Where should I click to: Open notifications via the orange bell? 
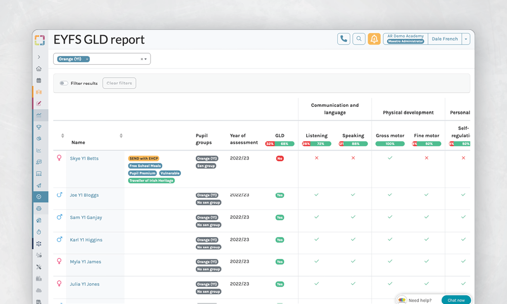click(374, 39)
